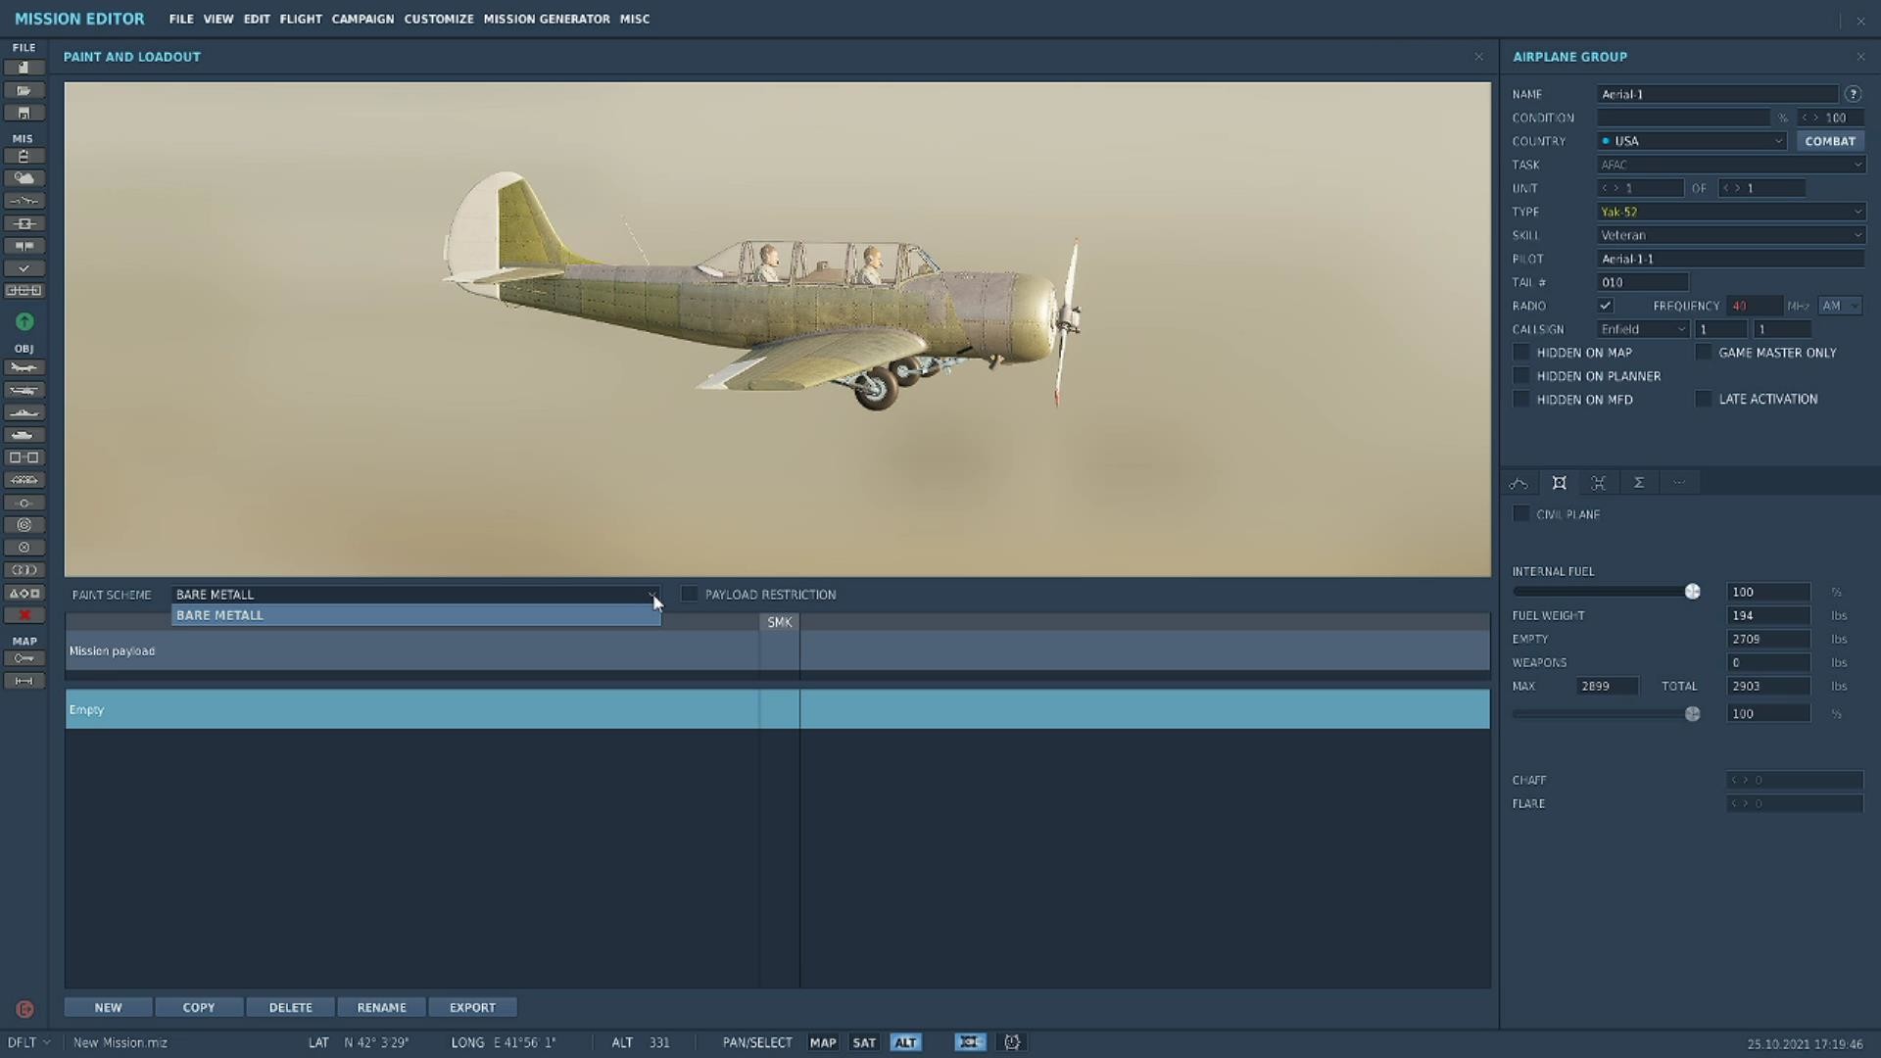Click the COPY payload button
The width and height of the screenshot is (1881, 1058).
199,1007
